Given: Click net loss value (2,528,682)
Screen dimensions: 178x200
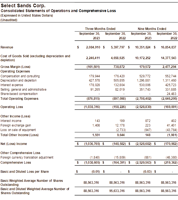Looking at the screenshot, I should (x=143, y=144).
